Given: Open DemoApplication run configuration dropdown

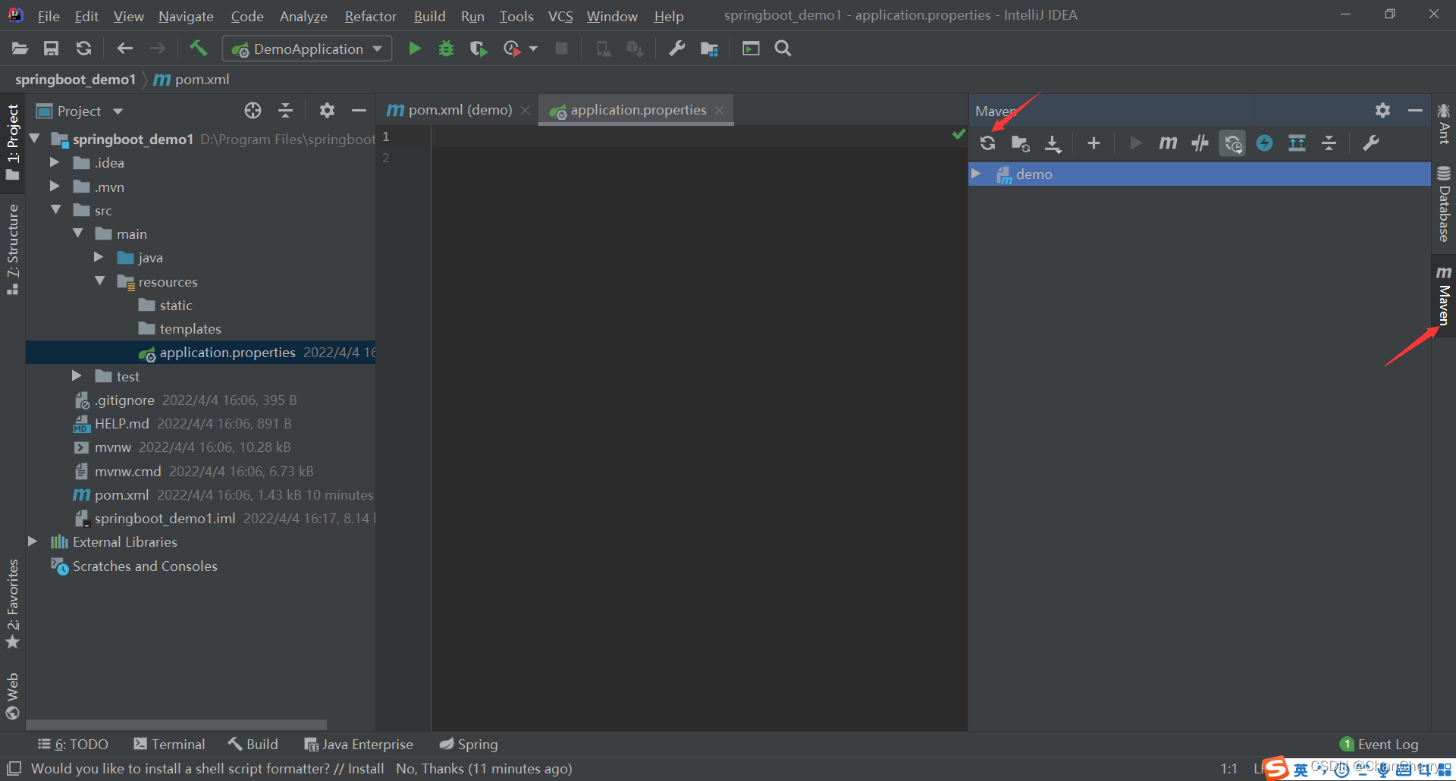Looking at the screenshot, I should [x=307, y=49].
